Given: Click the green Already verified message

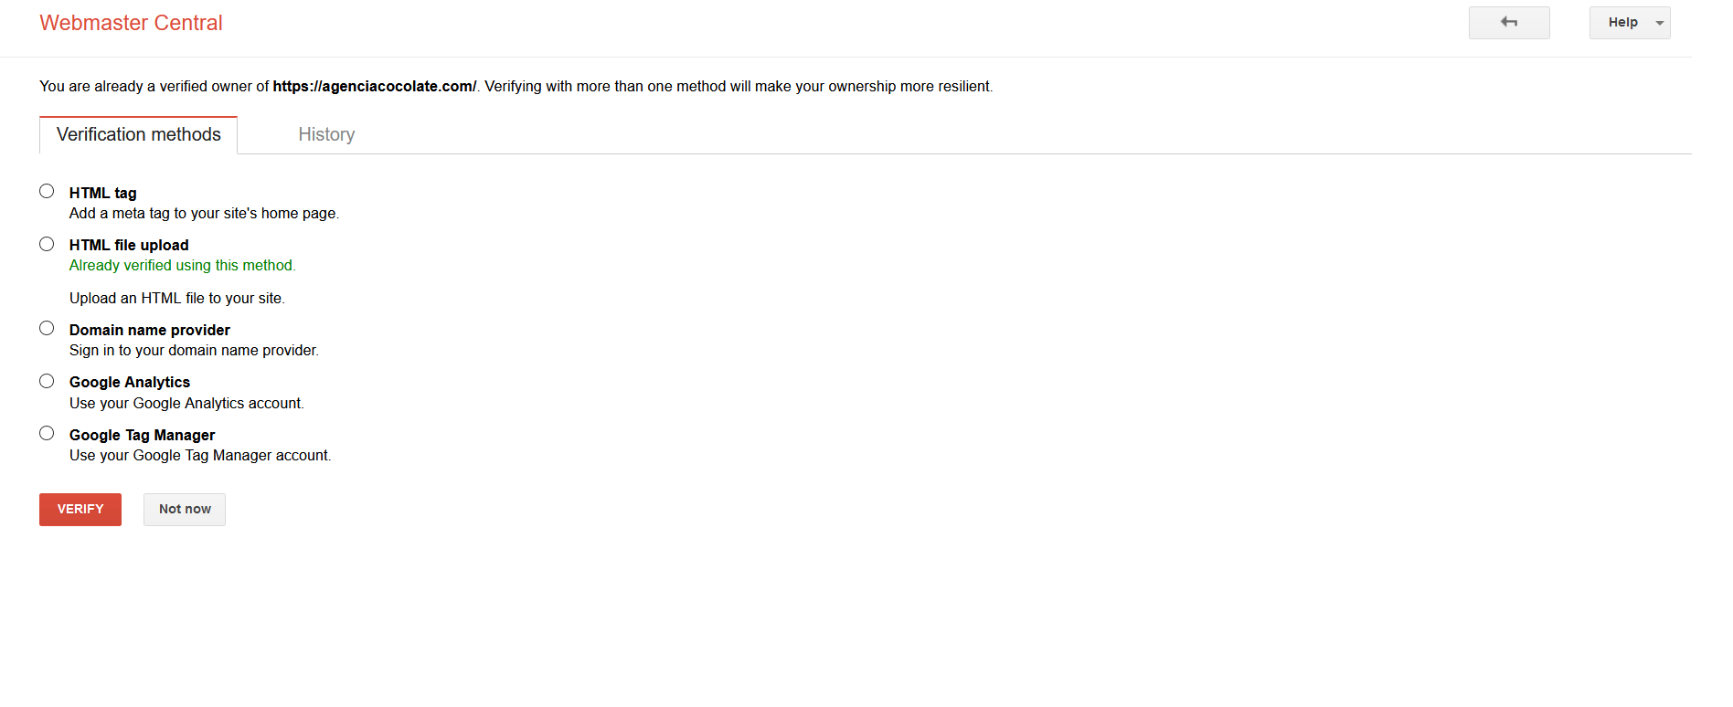Looking at the screenshot, I should click(x=183, y=265).
